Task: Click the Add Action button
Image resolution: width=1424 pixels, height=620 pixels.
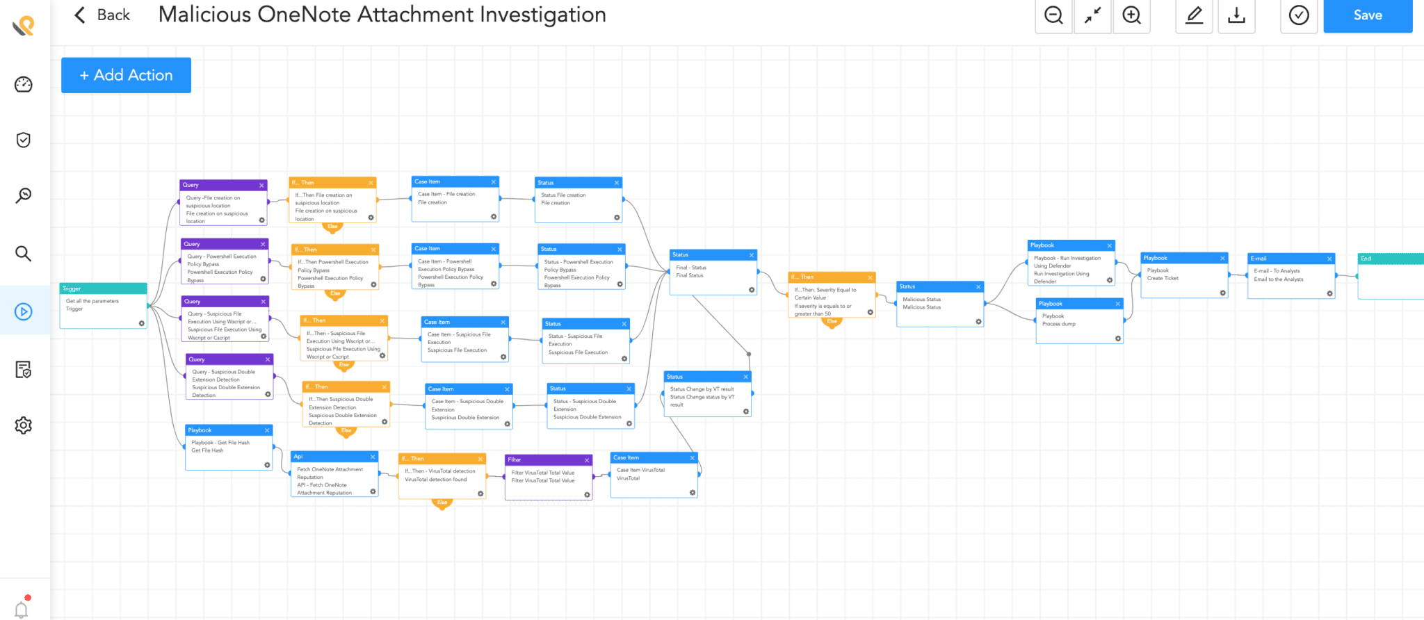Action: 126,75
